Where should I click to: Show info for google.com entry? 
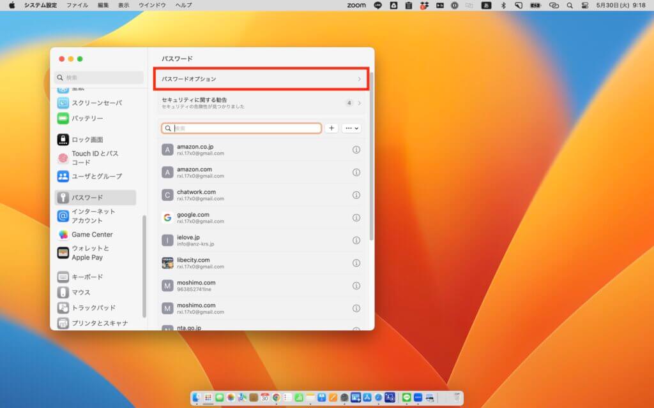click(356, 218)
